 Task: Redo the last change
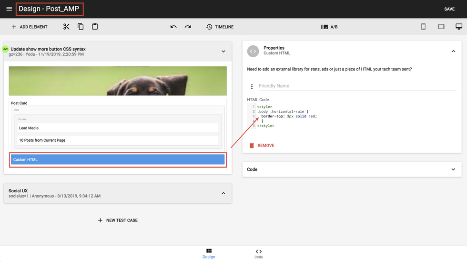click(188, 27)
